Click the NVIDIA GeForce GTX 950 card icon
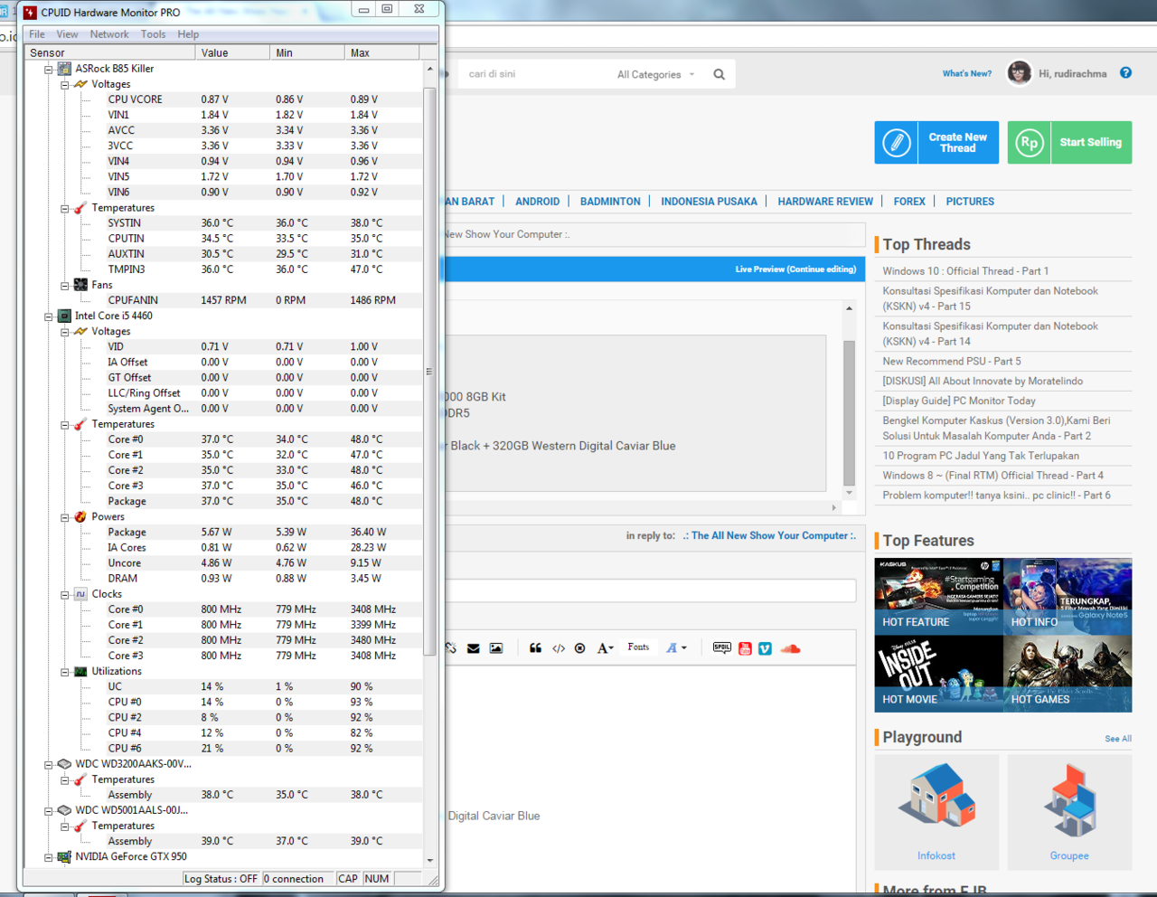The image size is (1157, 897). [64, 856]
